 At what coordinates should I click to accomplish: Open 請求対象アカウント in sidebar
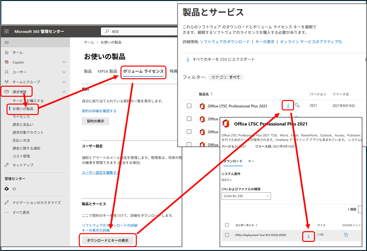pyautogui.click(x=28, y=132)
